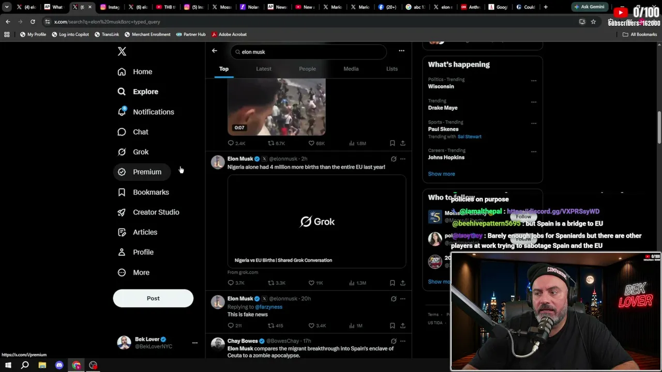Open options for the Wisconsin trend

(534, 81)
